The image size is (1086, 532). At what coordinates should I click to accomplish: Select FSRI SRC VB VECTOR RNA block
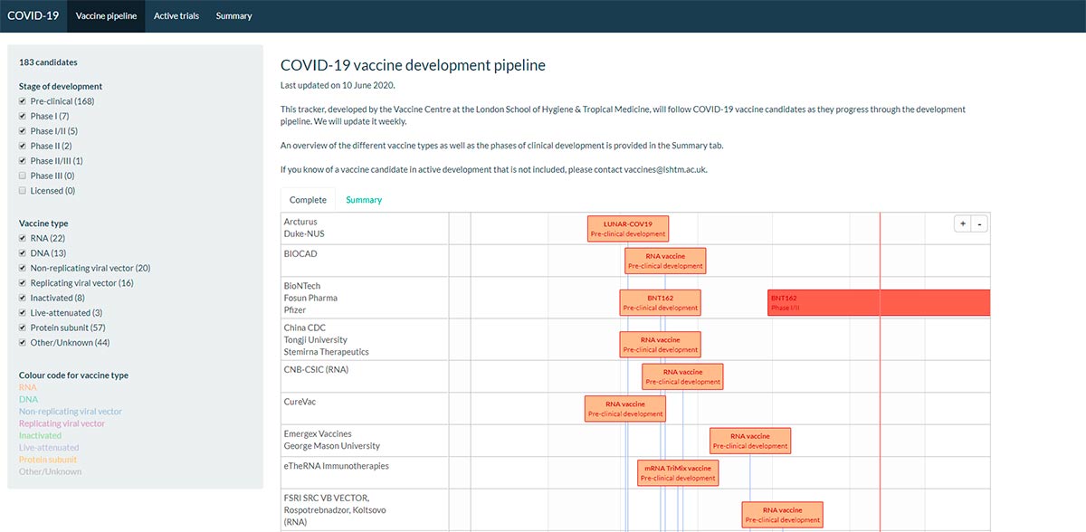783,515
